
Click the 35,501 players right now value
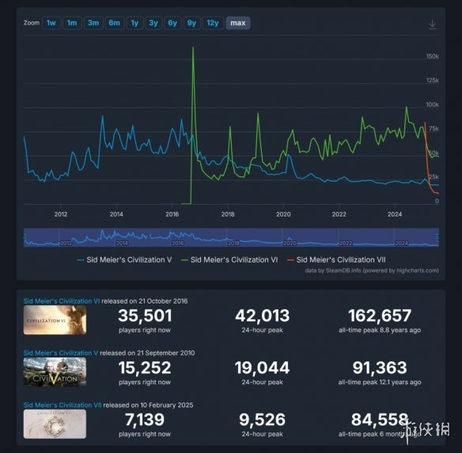click(x=145, y=315)
